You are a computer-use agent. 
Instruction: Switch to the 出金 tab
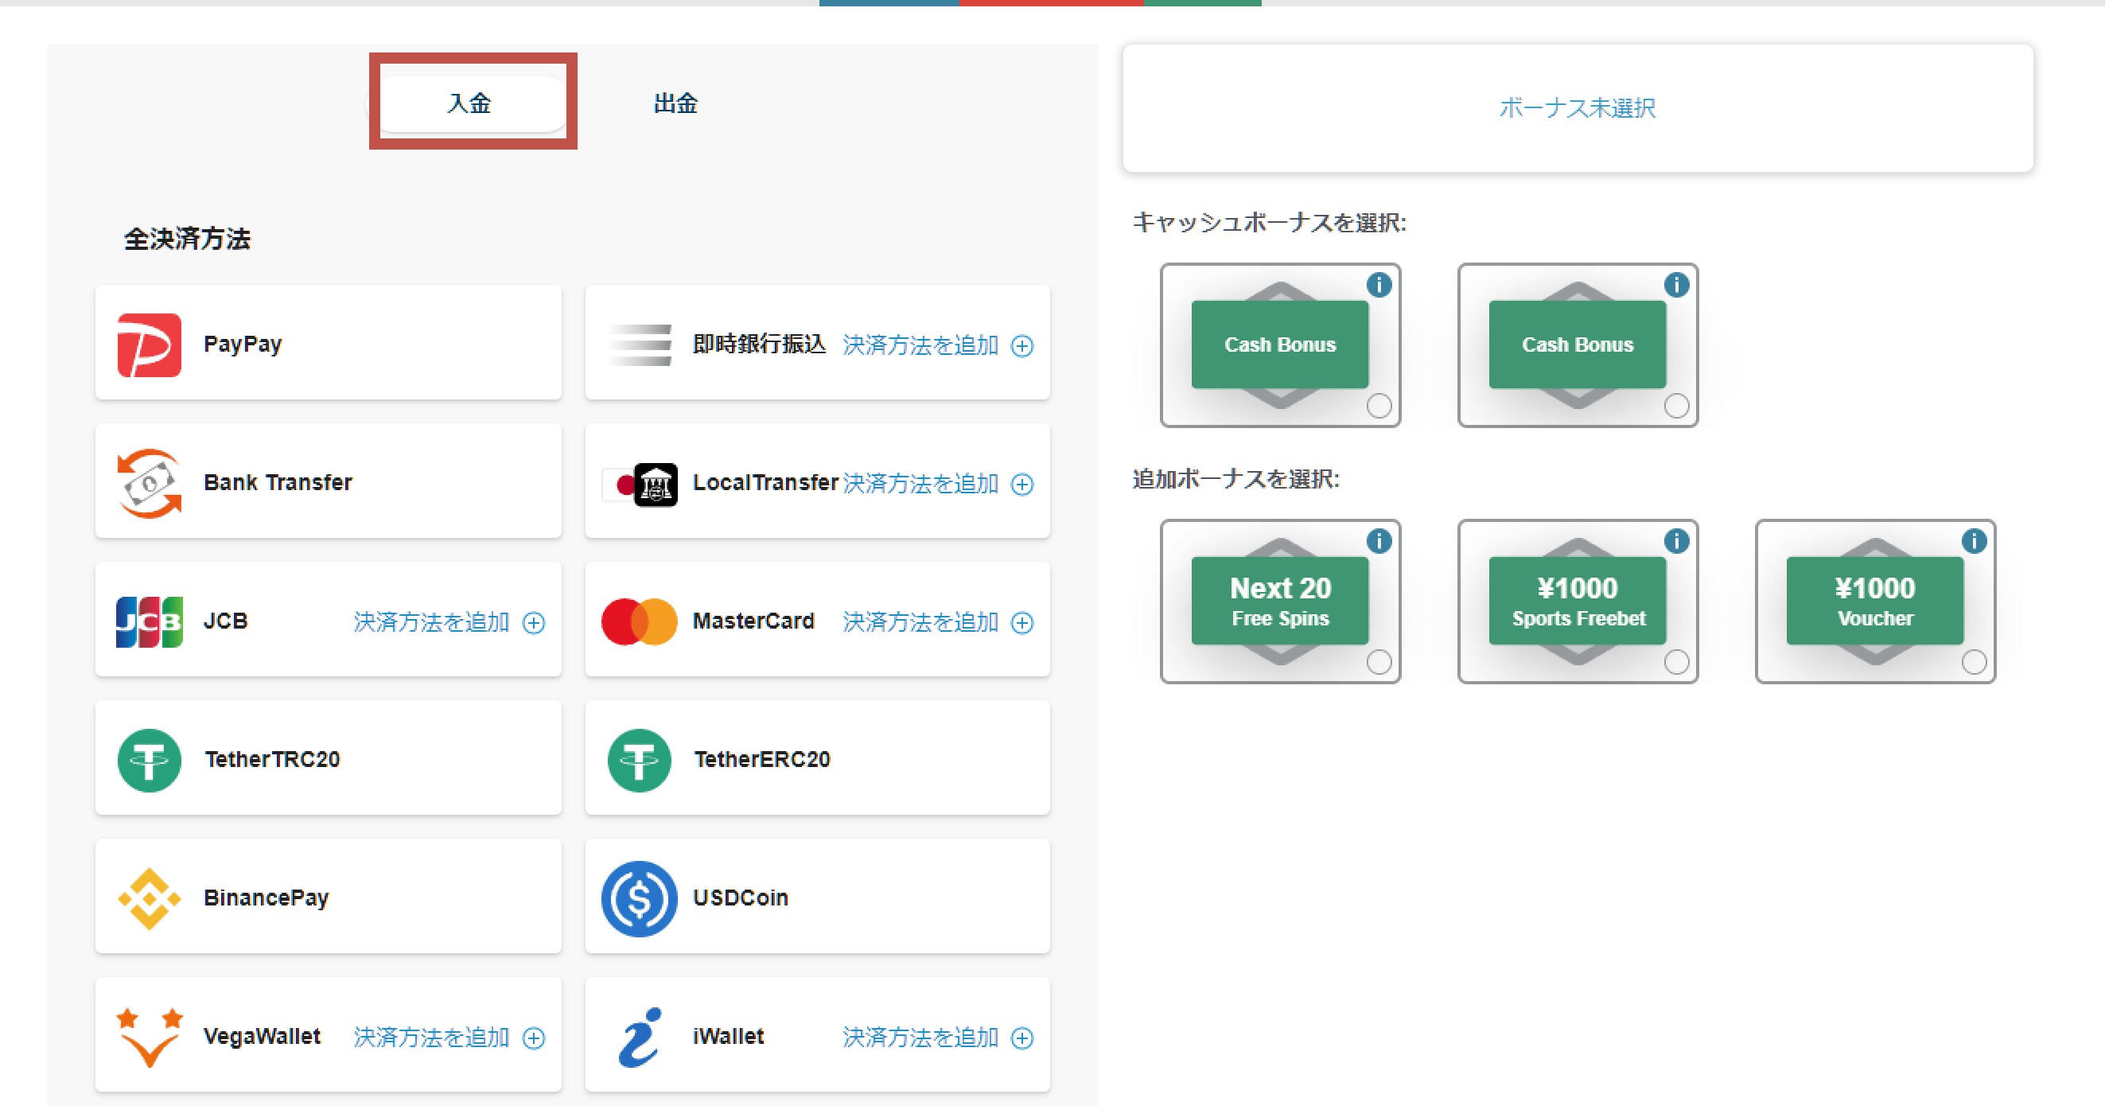pos(675,103)
